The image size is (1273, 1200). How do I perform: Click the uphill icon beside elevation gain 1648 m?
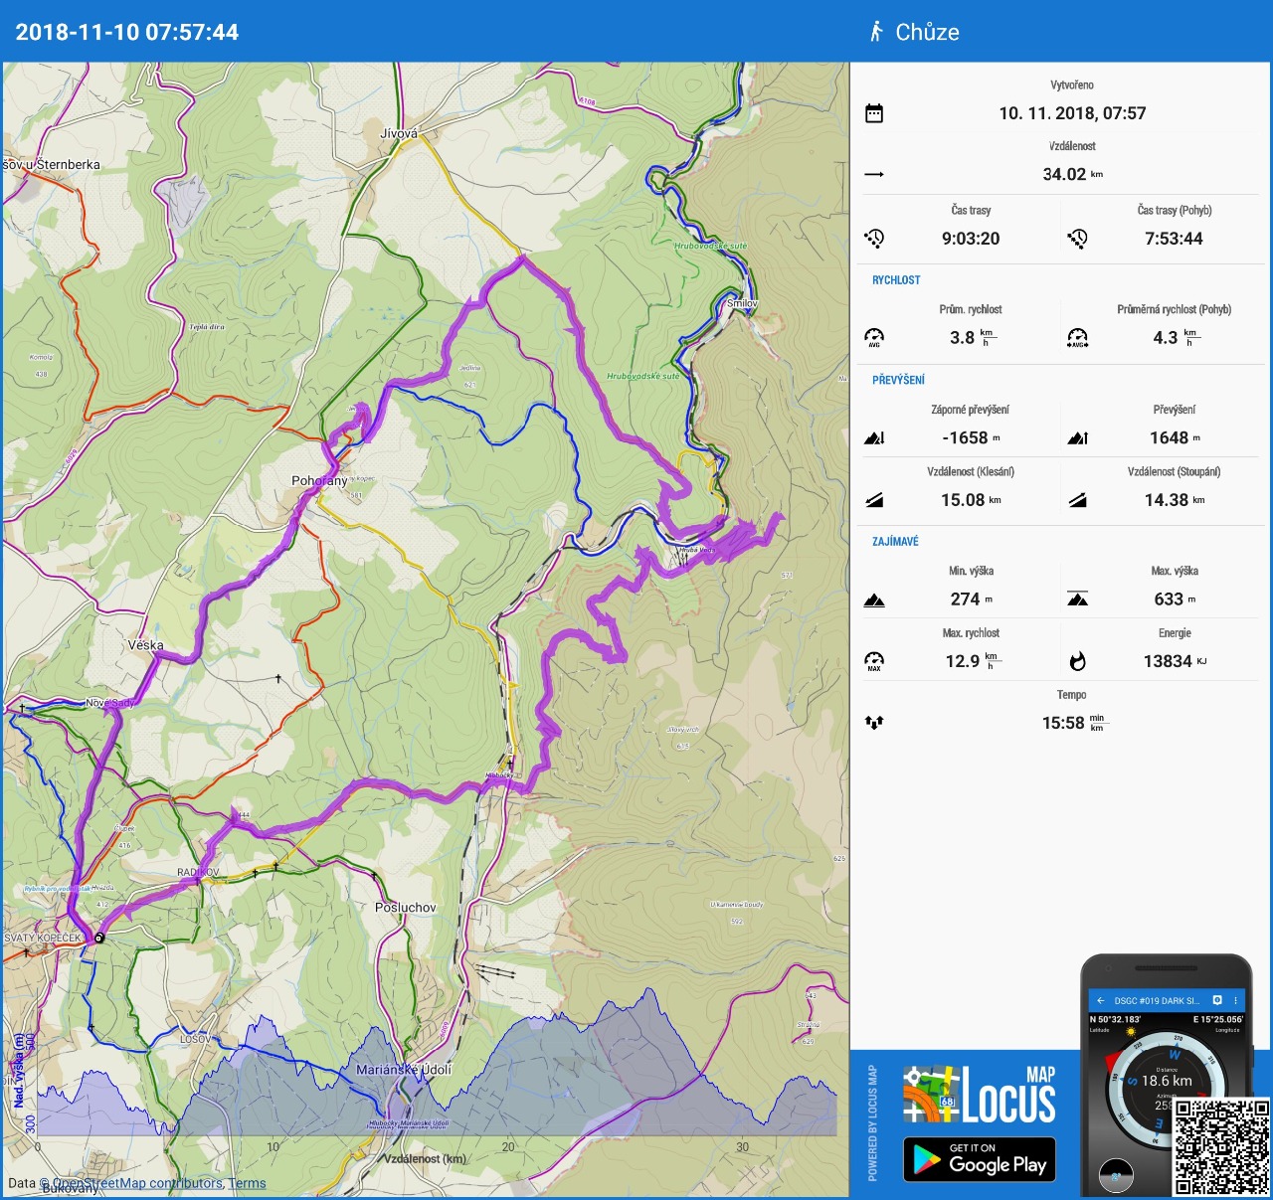click(x=1077, y=438)
